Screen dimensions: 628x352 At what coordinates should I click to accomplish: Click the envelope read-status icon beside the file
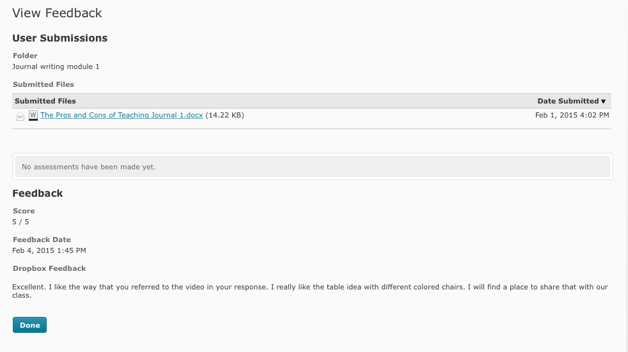[x=20, y=116]
